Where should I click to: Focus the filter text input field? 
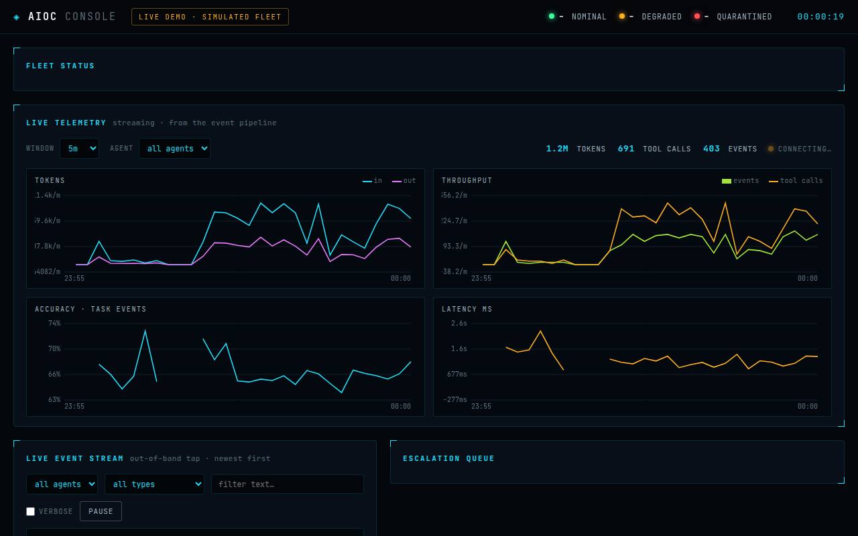pos(288,484)
